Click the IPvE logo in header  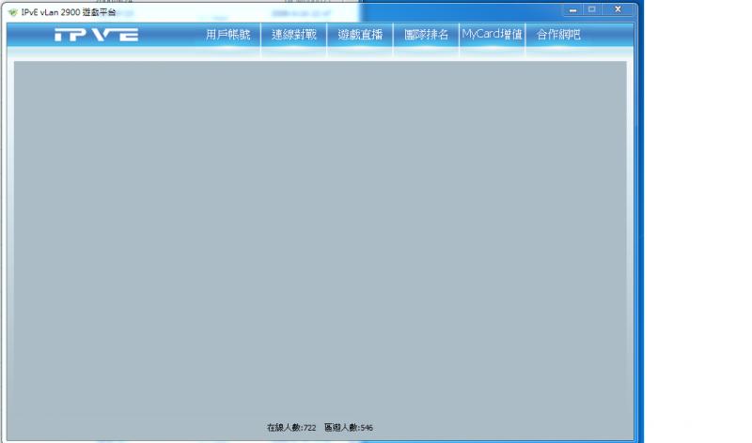tap(97, 35)
